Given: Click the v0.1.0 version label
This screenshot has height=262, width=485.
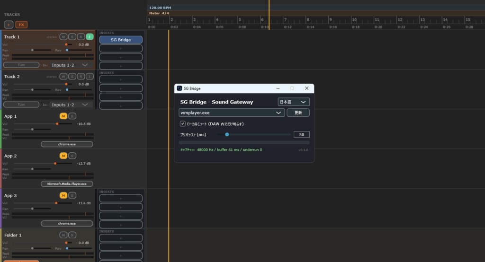Looking at the screenshot, I should tap(304, 150).
